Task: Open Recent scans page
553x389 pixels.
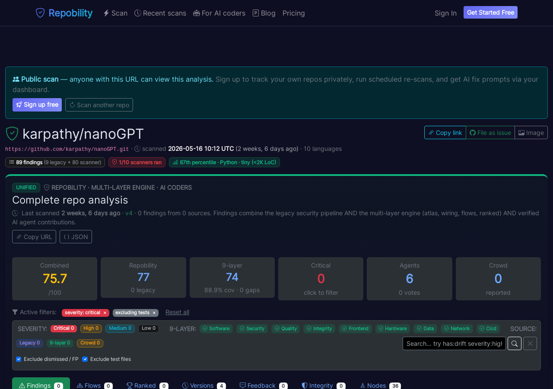Action: pyautogui.click(x=160, y=13)
